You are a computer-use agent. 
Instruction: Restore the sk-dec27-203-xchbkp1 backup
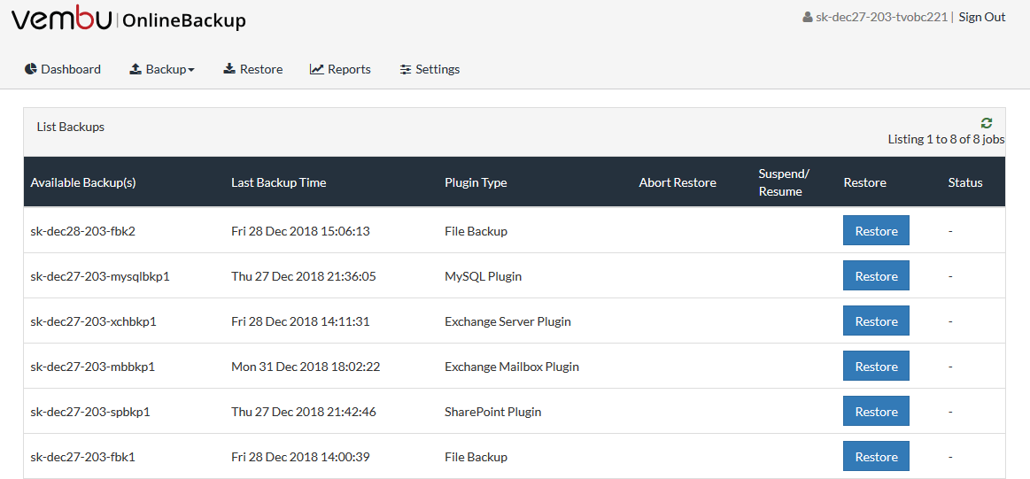(876, 321)
